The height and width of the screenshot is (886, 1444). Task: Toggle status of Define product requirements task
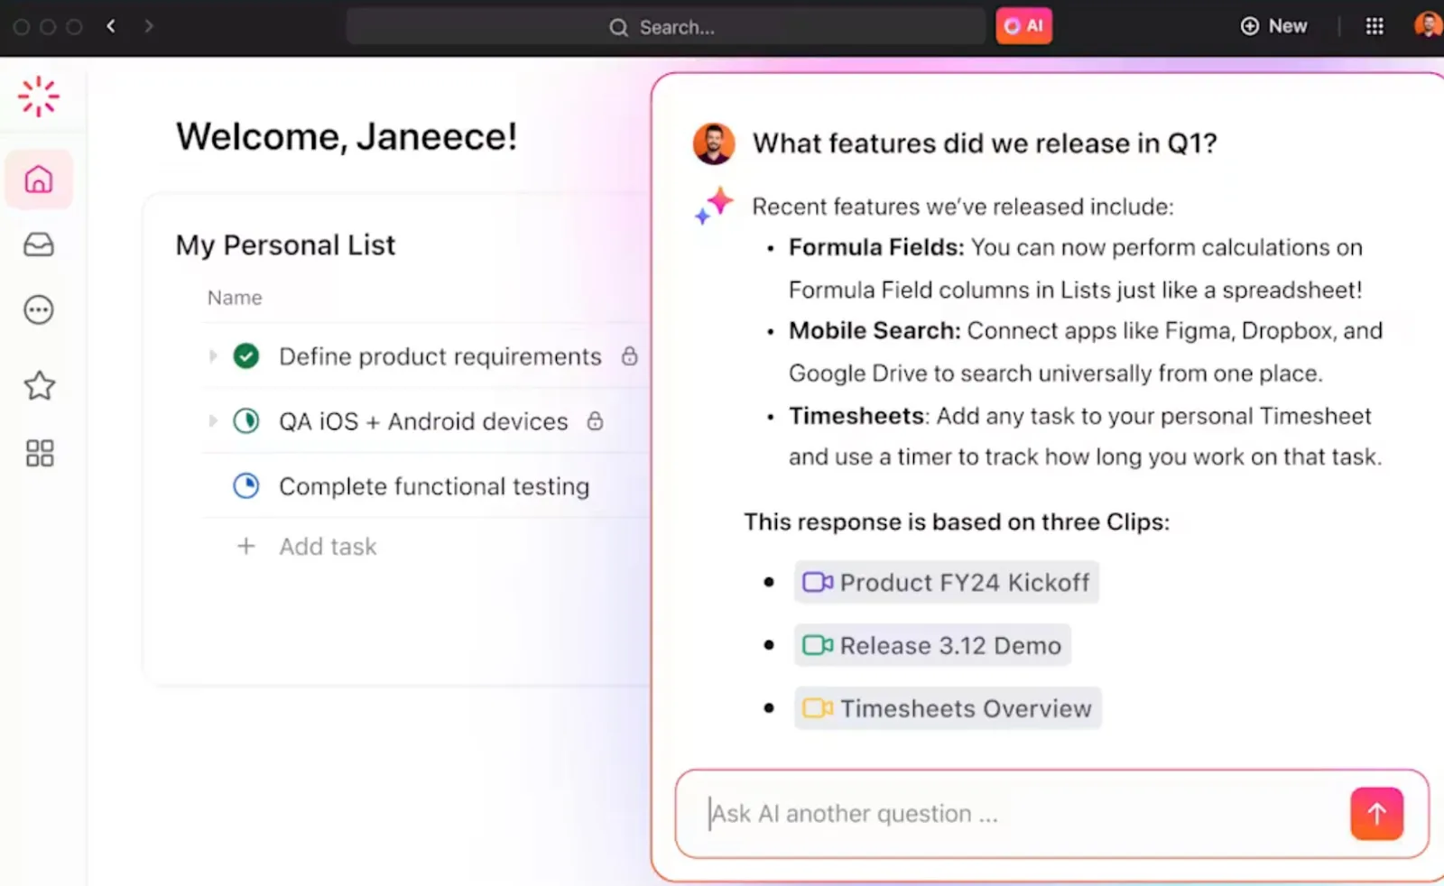pos(245,356)
